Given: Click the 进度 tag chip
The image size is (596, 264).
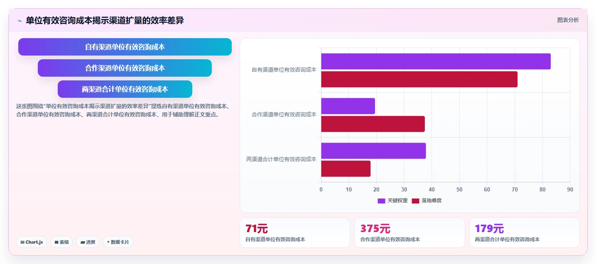Looking at the screenshot, I should tap(88, 242).
